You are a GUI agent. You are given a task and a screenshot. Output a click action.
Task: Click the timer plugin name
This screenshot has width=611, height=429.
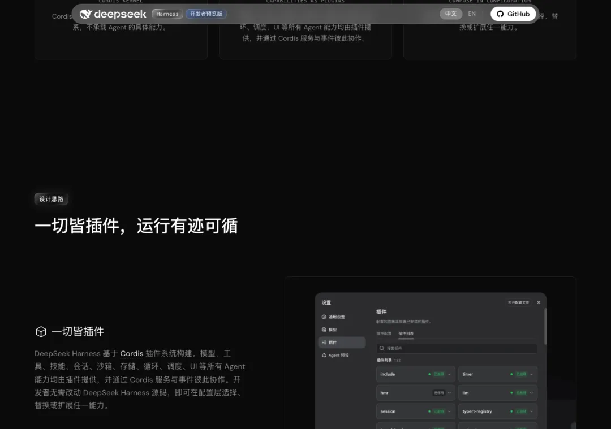468,375
